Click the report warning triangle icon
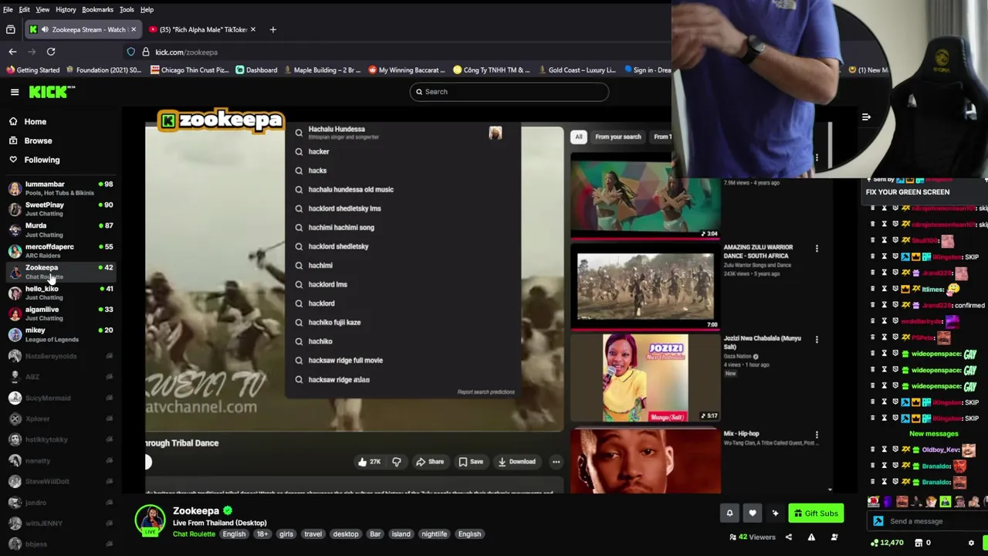The width and height of the screenshot is (988, 556). (x=811, y=537)
